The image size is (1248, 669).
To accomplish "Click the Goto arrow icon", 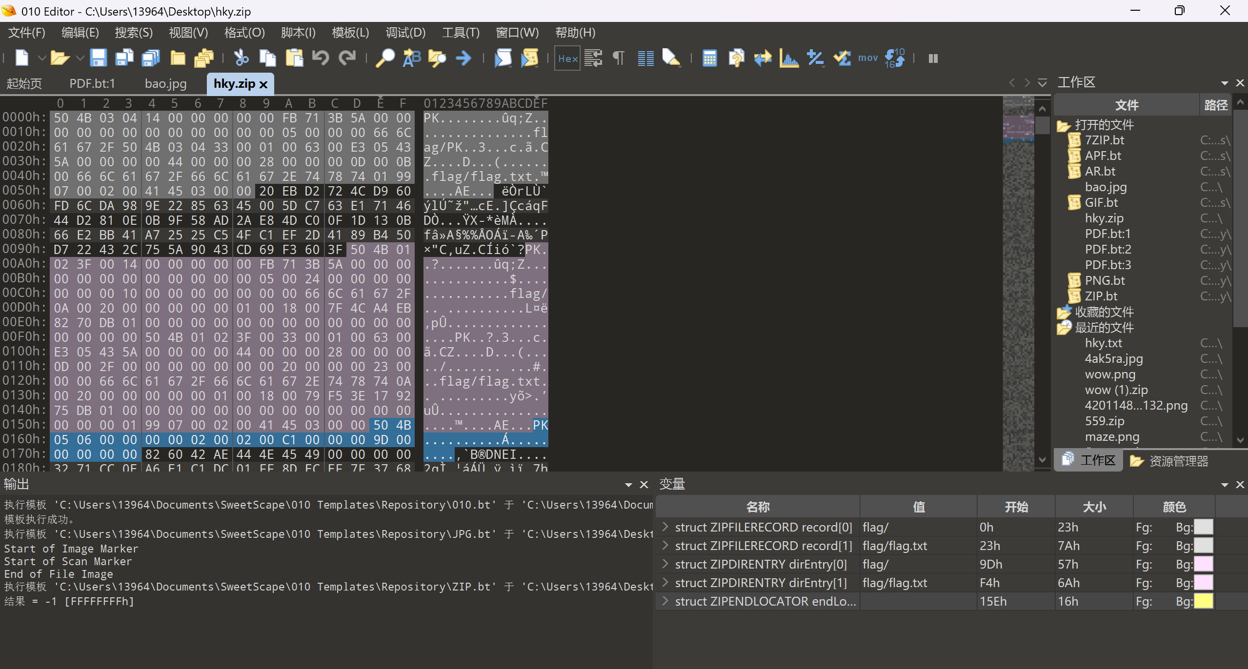I will point(463,58).
